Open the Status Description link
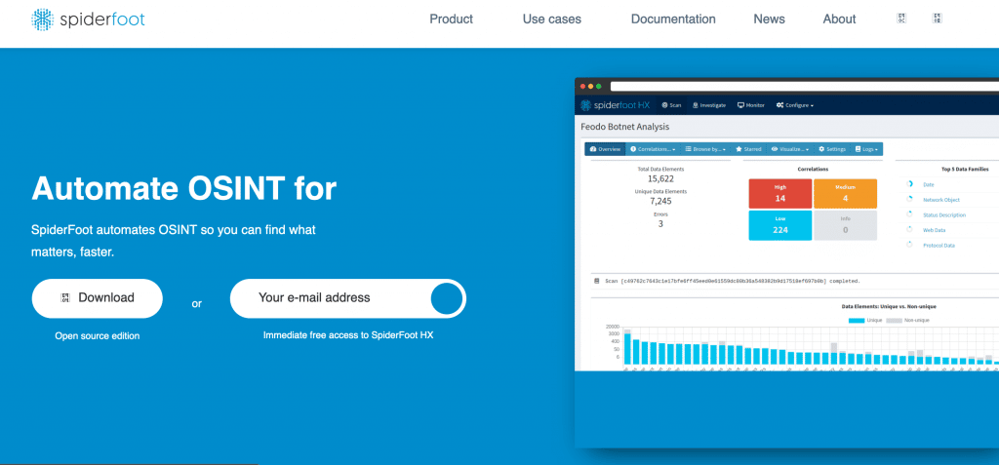The width and height of the screenshot is (999, 465). [x=944, y=215]
